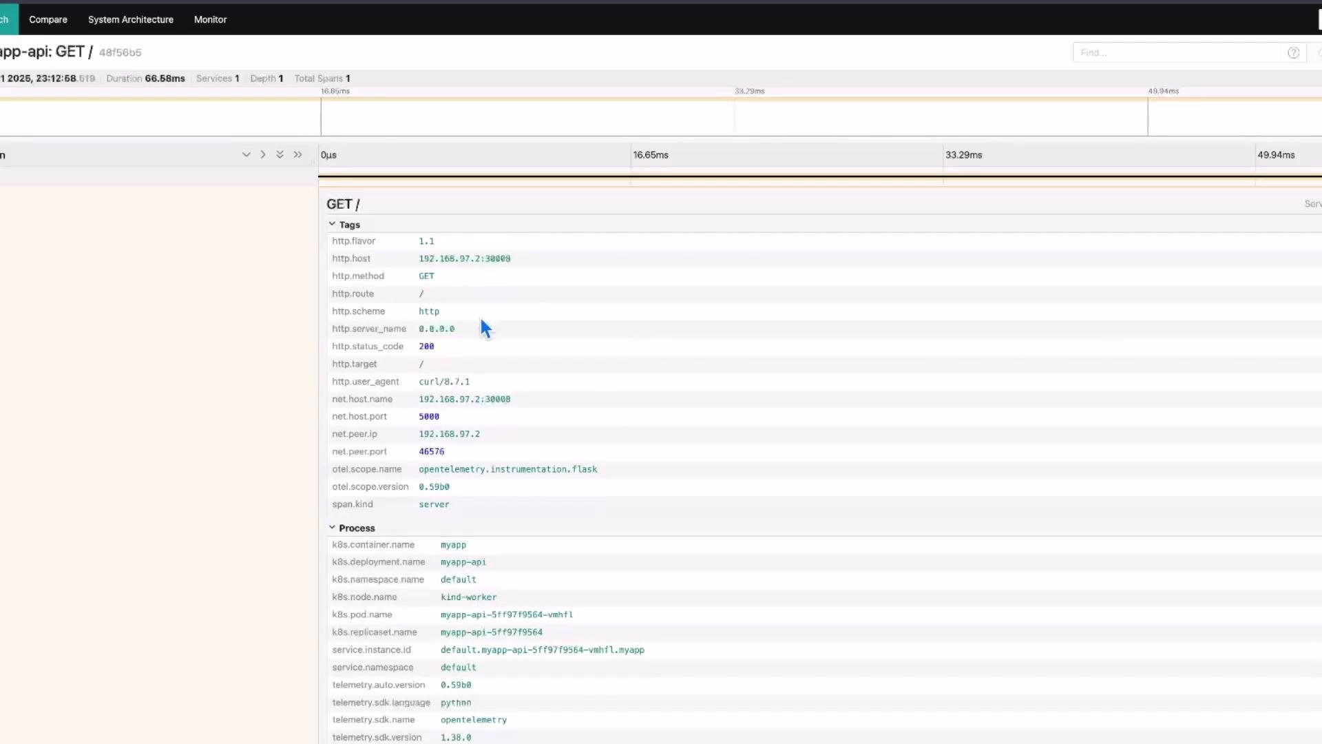Collapse the Process section
Image resolution: width=1322 pixels, height=744 pixels.
[x=351, y=528]
